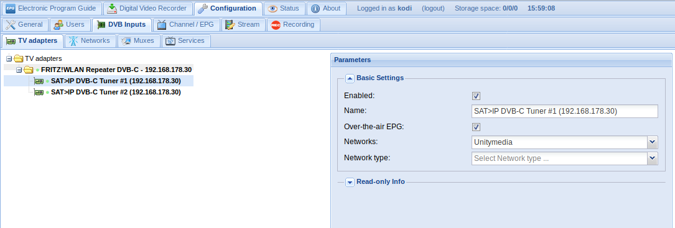Click the clock showing 15:59:08
The width and height of the screenshot is (675, 228).
541,8
